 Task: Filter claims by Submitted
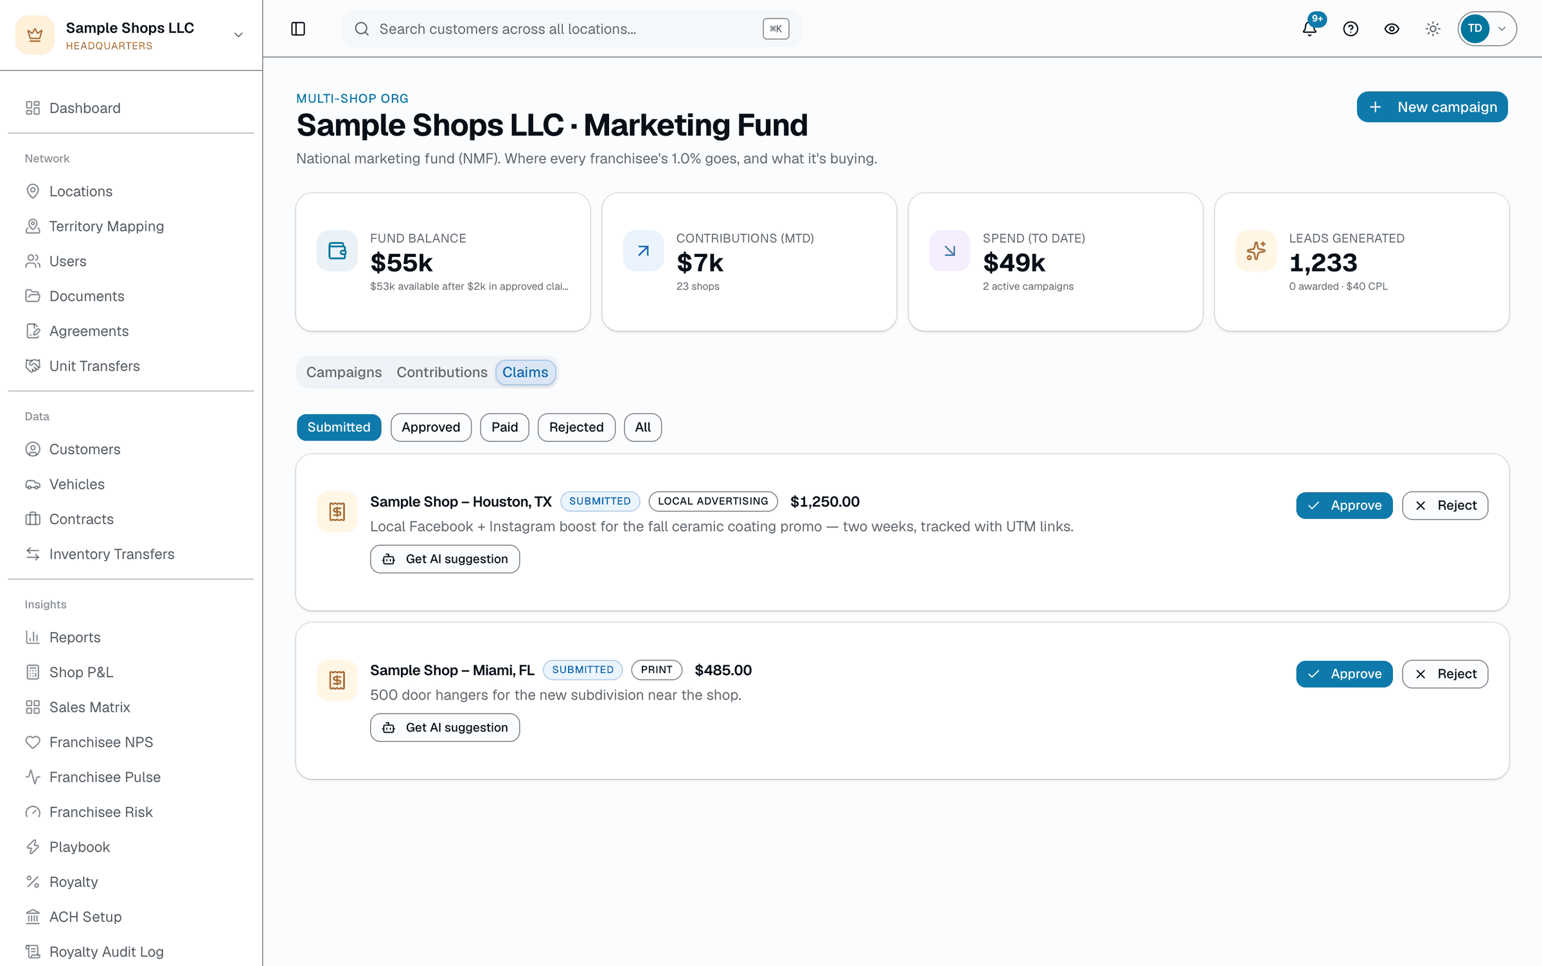pos(339,427)
